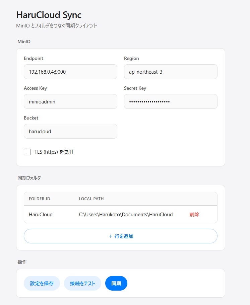Click the Bucket field containing harucloud
This screenshot has height=305, width=250.
70,131
